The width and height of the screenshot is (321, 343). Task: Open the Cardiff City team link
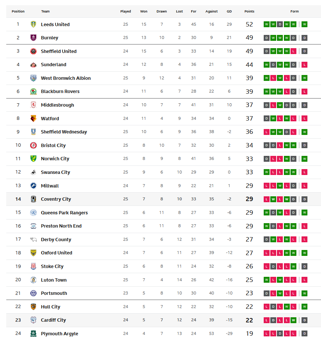tap(53, 320)
